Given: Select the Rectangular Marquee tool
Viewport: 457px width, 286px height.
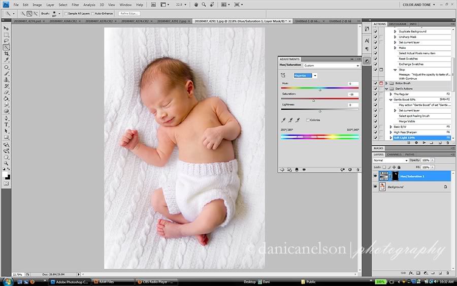Looking at the screenshot, I should (x=6, y=35).
